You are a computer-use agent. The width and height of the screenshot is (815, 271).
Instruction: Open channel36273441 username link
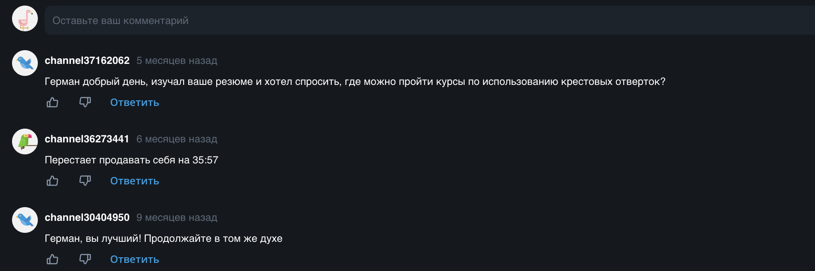click(x=87, y=139)
